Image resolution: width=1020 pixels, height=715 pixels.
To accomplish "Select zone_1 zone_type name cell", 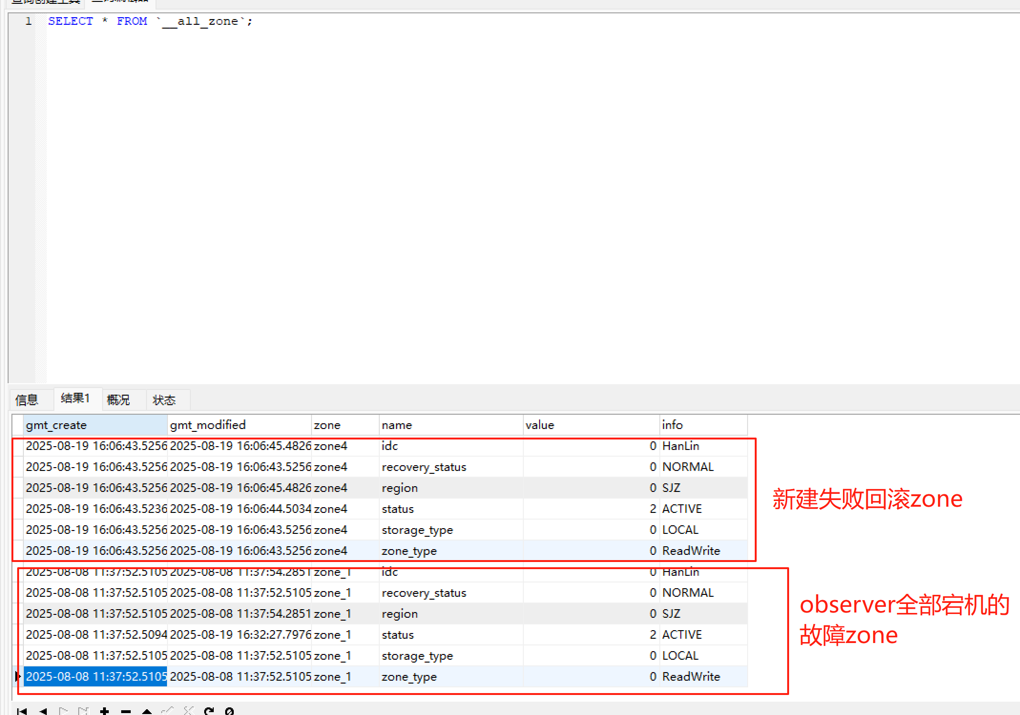I will coord(451,676).
